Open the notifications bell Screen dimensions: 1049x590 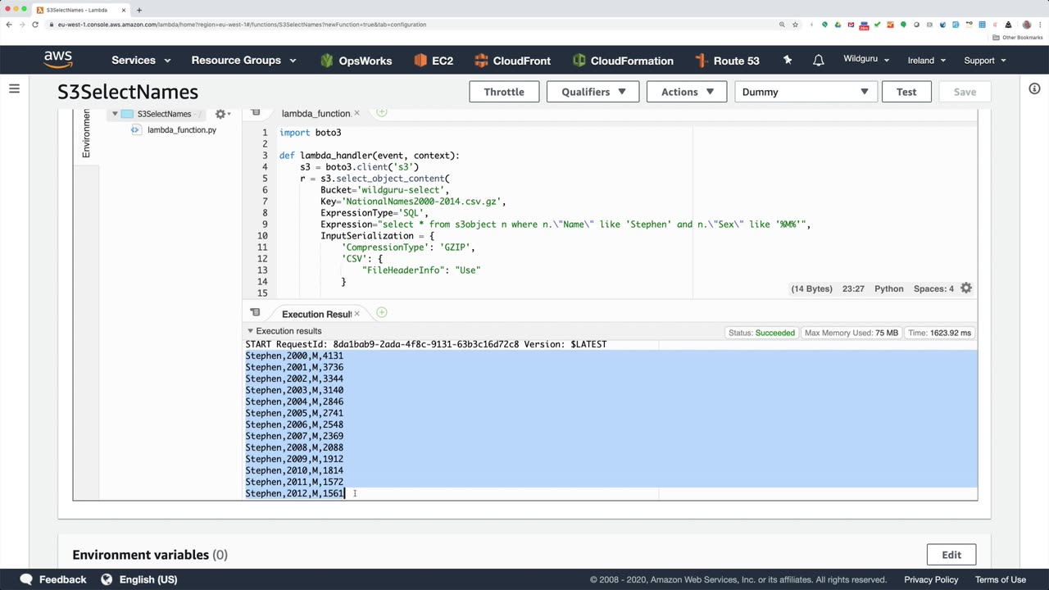tap(818, 61)
